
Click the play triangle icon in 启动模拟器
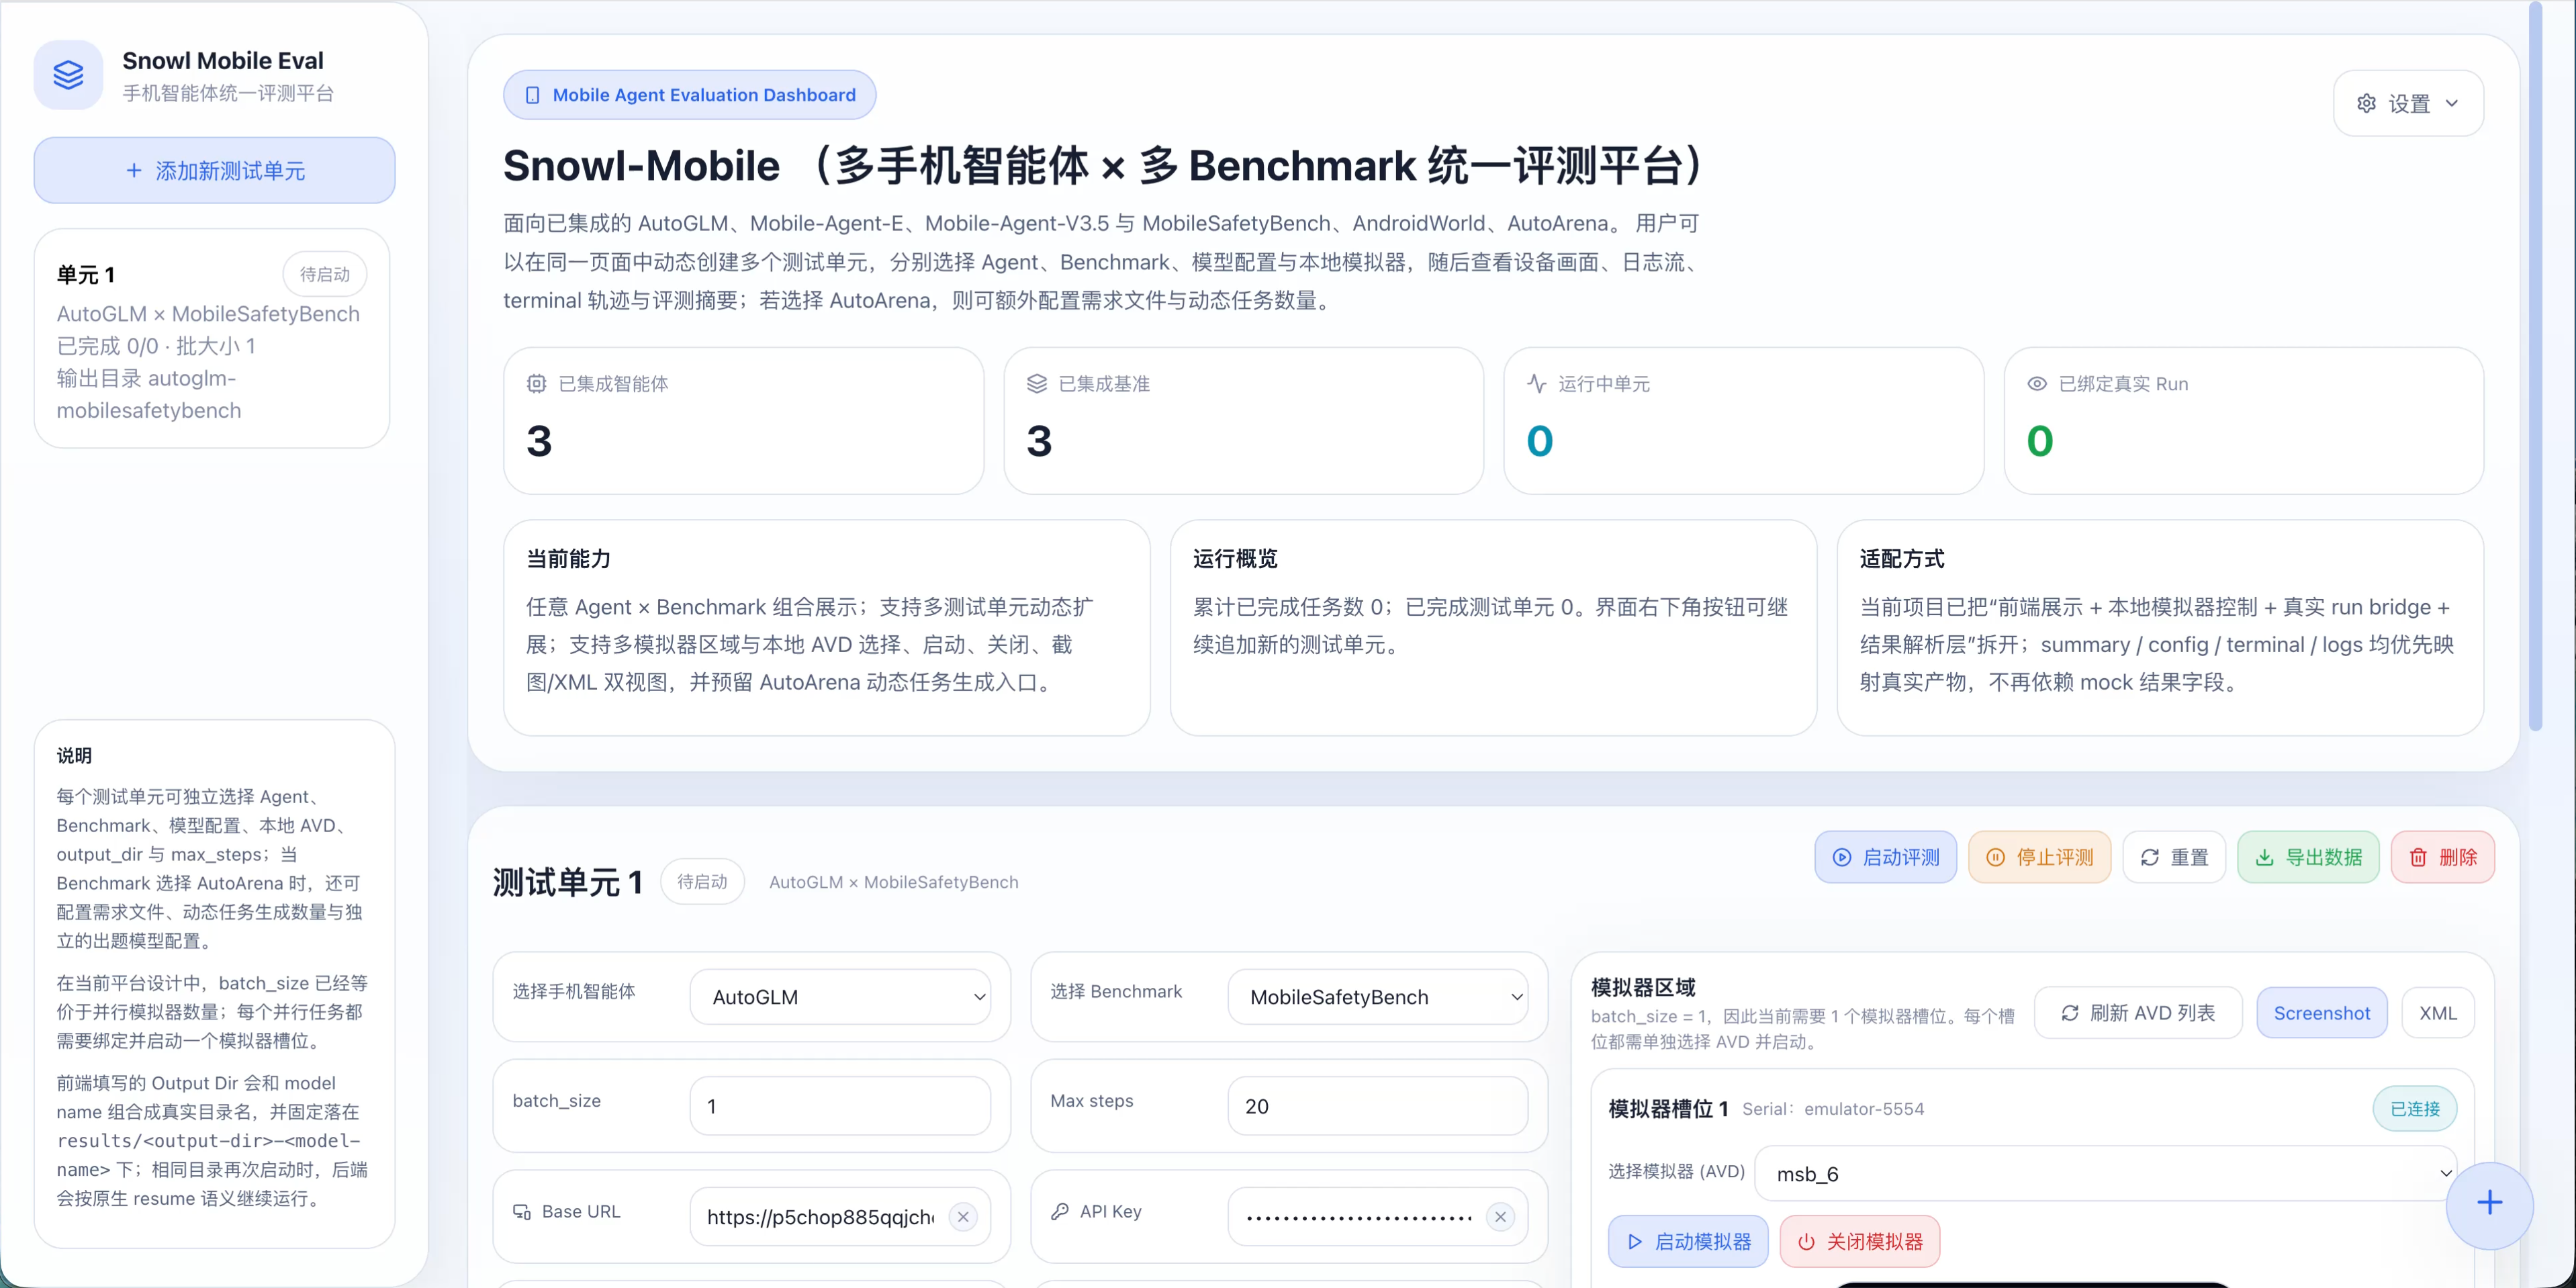coord(1635,1241)
